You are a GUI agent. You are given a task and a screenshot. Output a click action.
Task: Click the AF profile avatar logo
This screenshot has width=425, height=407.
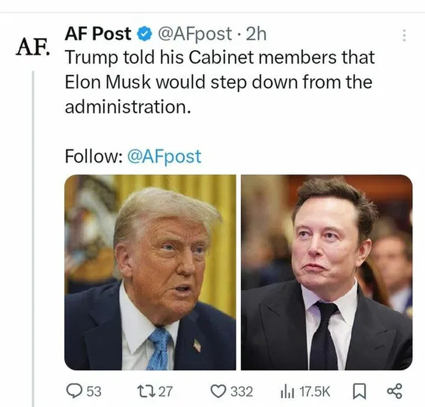pos(32,48)
